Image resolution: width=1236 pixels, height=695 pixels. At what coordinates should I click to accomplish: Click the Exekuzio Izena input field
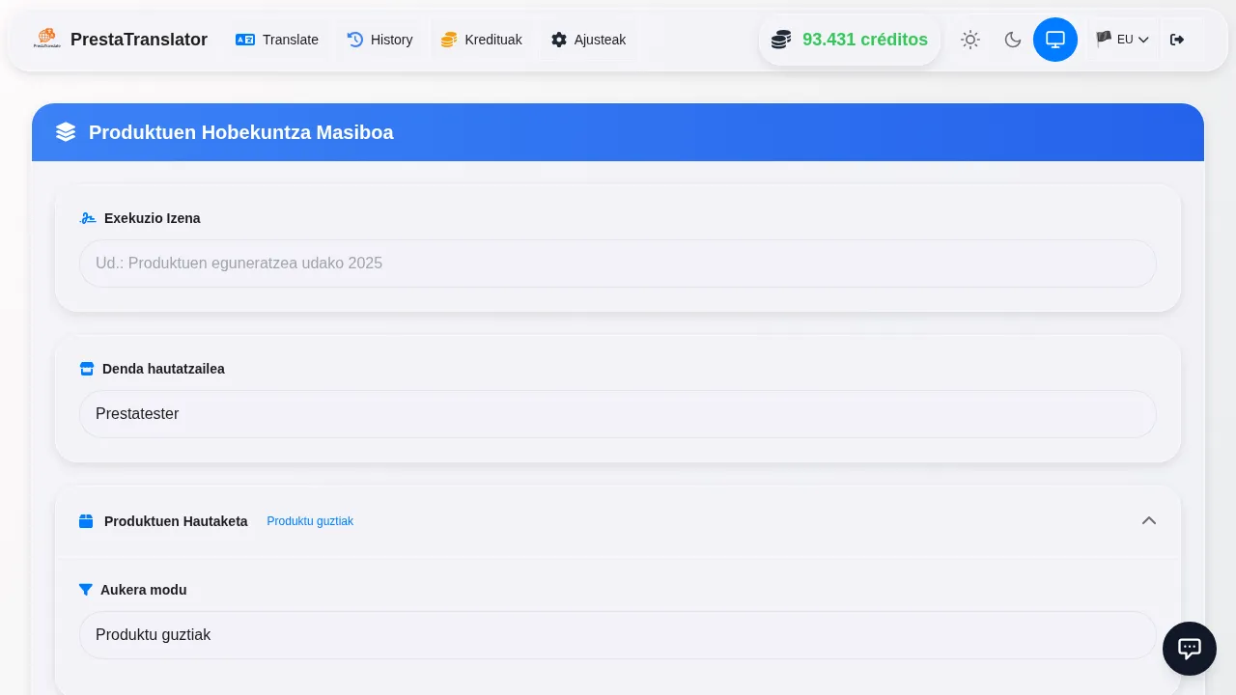click(618, 264)
